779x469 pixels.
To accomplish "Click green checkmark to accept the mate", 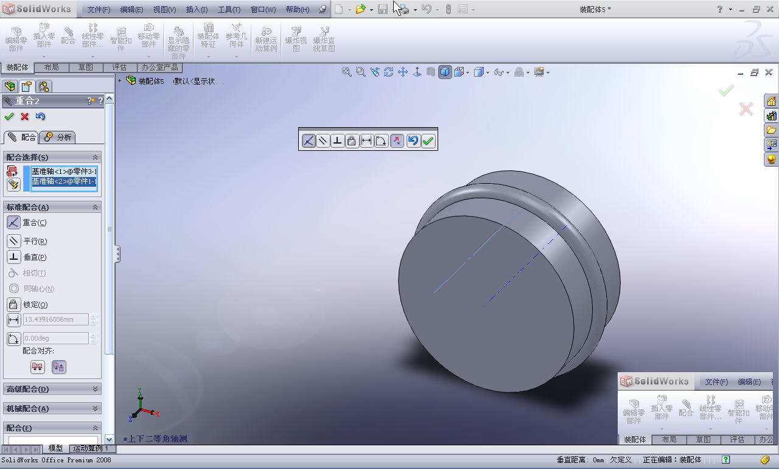I will point(9,117).
